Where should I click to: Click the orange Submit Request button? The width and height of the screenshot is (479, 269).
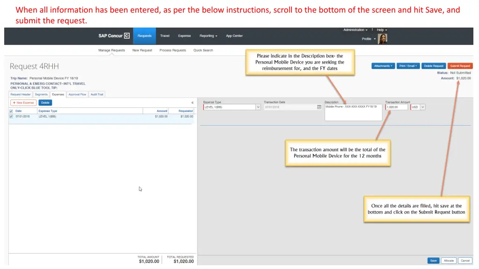tap(460, 66)
